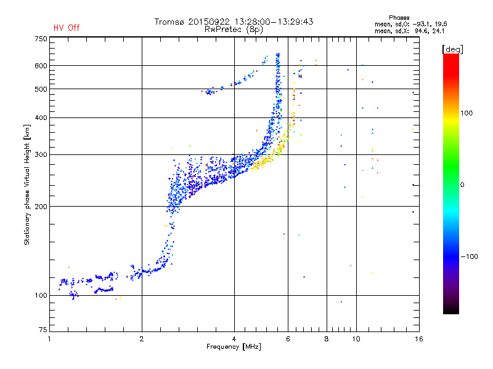Click the y-axis tick label '400'
493x369 pixels.
41,117
